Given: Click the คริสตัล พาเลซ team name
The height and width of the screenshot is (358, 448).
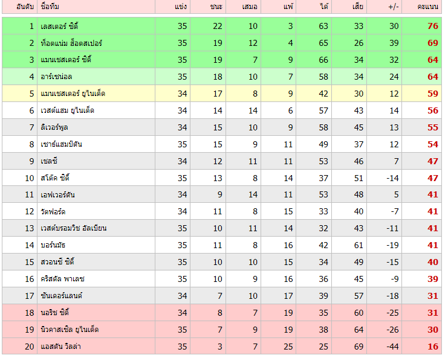Looking at the screenshot, I should click(62, 279).
